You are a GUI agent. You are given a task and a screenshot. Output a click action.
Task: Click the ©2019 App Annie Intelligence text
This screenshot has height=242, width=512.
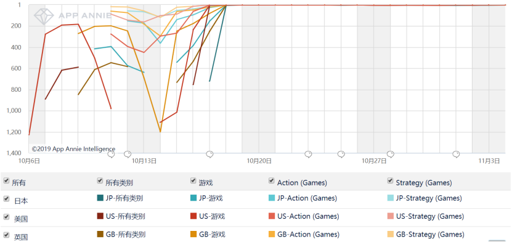point(73,149)
